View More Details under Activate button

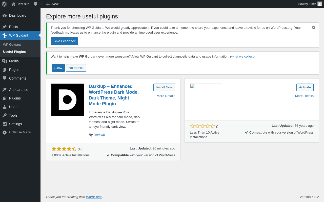(x=304, y=96)
